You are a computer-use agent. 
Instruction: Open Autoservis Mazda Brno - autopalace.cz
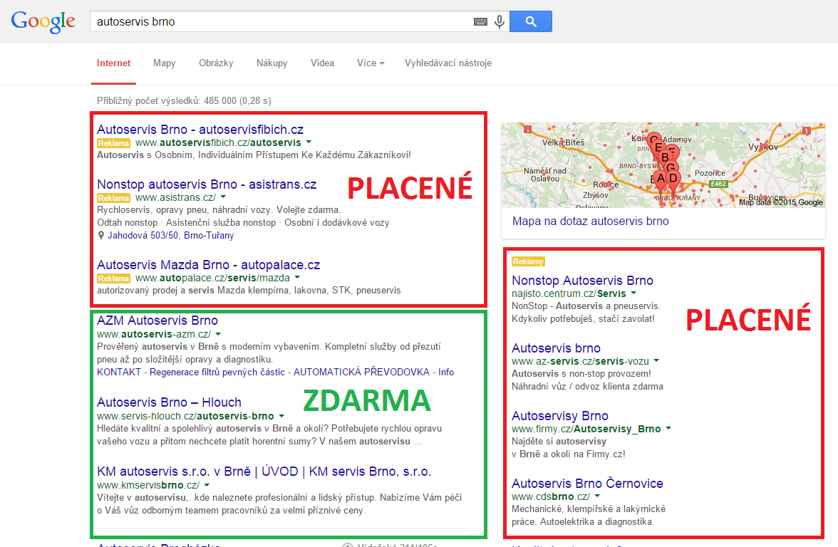208,265
